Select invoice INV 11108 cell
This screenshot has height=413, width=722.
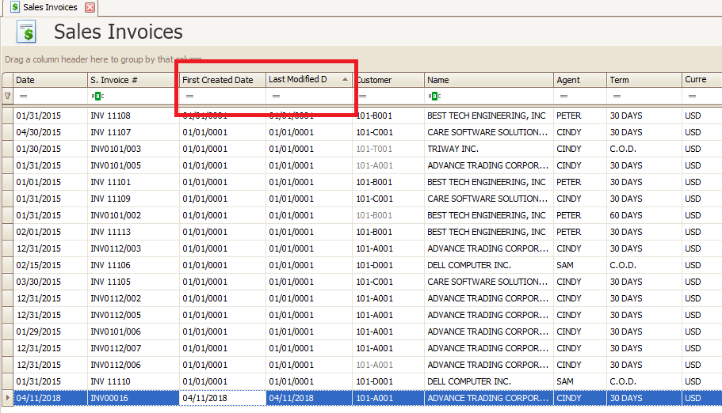tap(133, 116)
